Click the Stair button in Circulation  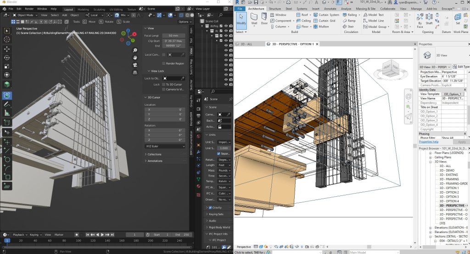(x=348, y=27)
